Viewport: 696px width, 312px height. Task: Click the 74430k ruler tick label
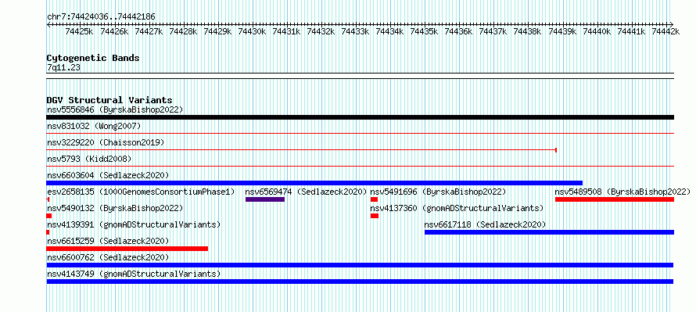pyautogui.click(x=252, y=31)
